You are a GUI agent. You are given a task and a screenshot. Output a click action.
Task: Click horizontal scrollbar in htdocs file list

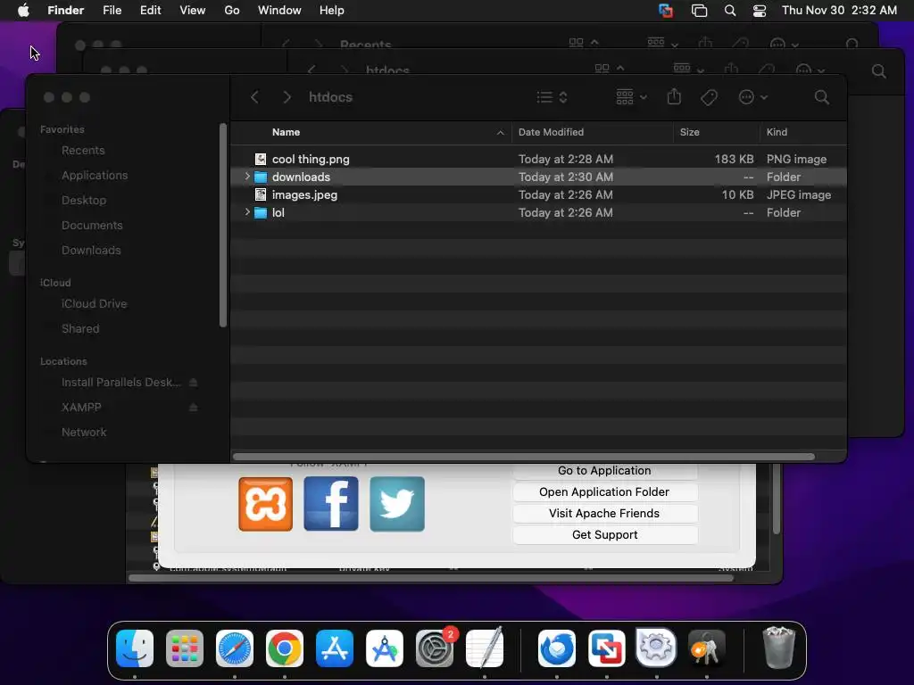[523, 457]
